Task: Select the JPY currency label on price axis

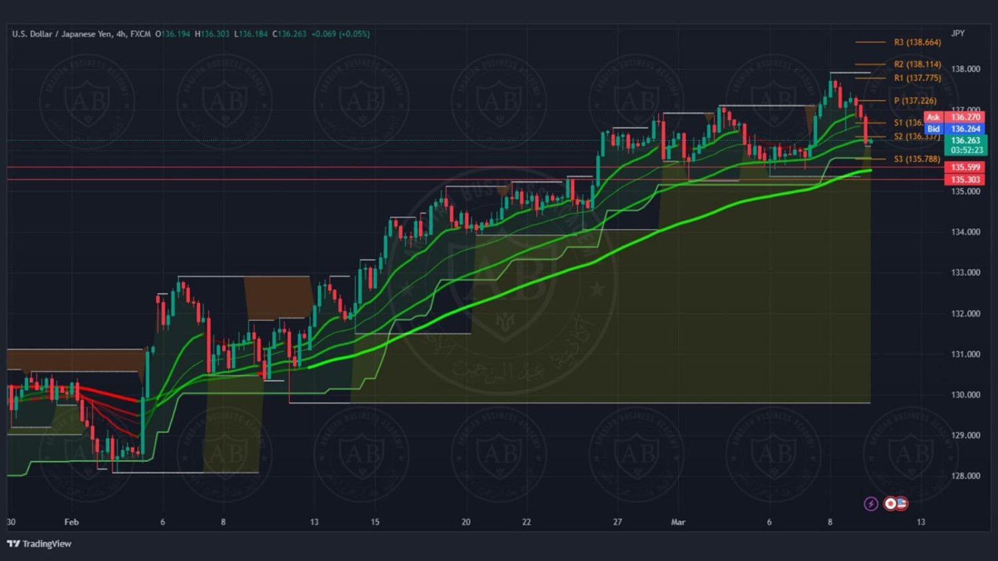Action: [x=957, y=33]
